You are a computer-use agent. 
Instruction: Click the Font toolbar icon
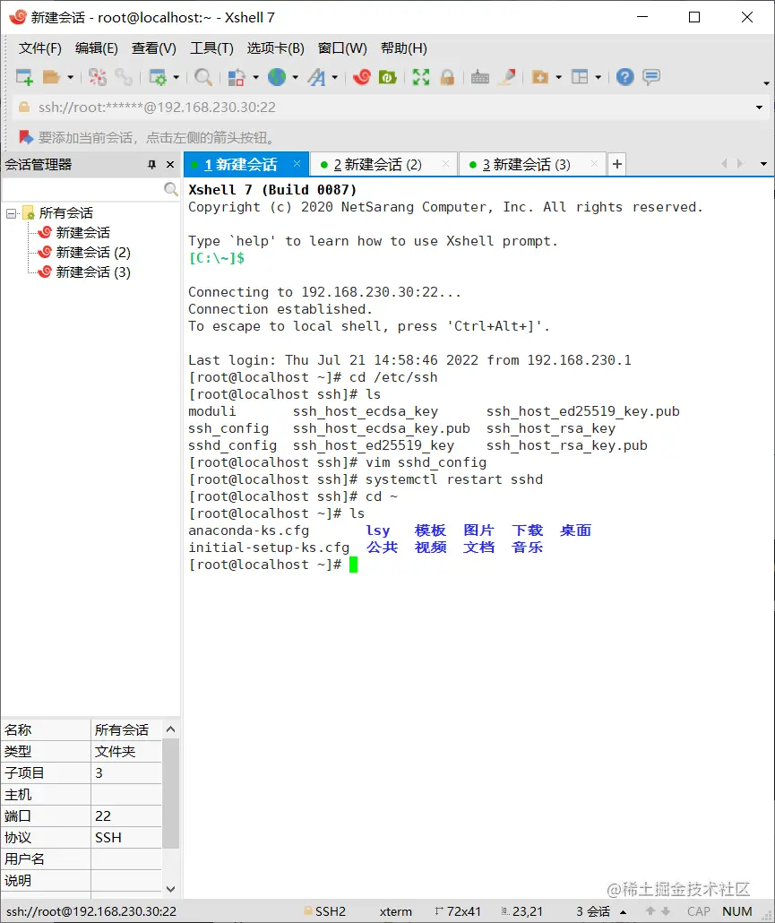pyautogui.click(x=316, y=77)
